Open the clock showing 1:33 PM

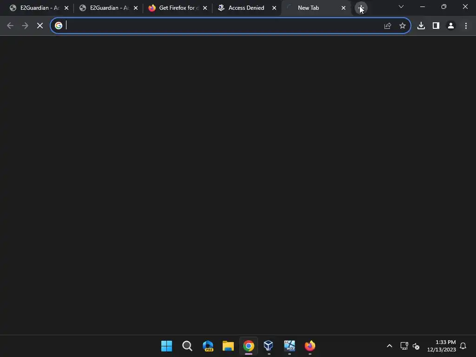pyautogui.click(x=442, y=346)
